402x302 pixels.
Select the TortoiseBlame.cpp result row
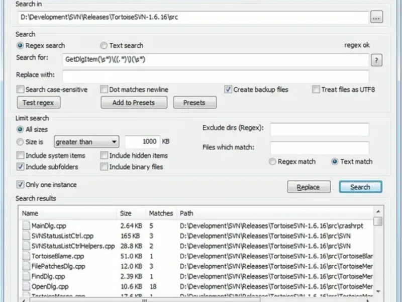click(196, 256)
